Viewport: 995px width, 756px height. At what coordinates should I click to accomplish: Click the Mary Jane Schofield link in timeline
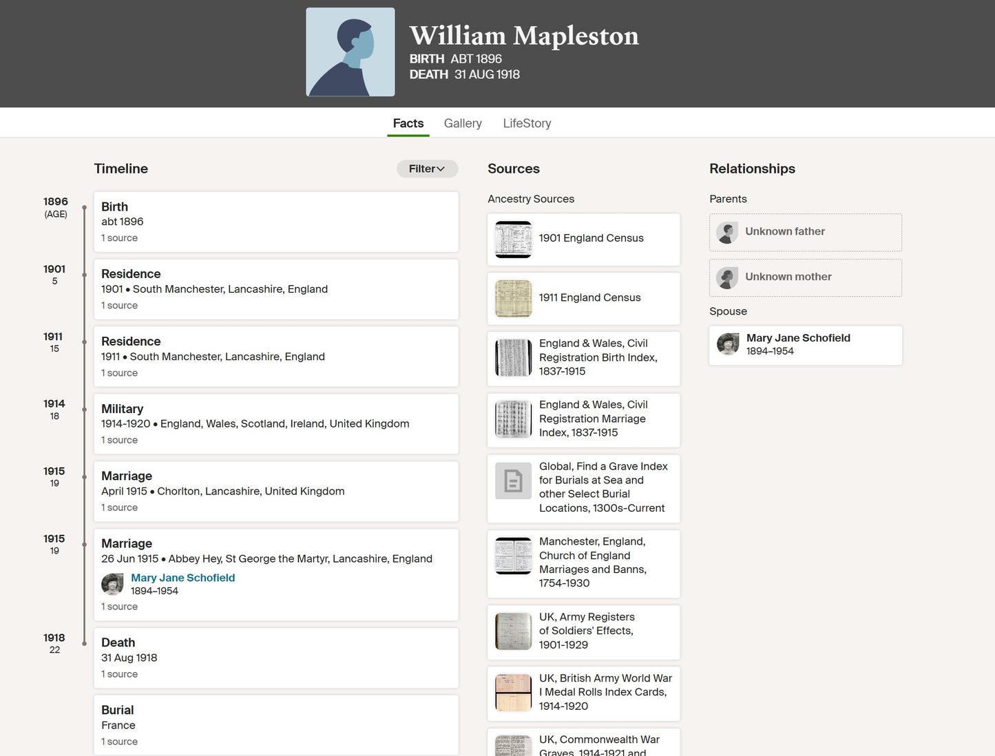pyautogui.click(x=182, y=578)
